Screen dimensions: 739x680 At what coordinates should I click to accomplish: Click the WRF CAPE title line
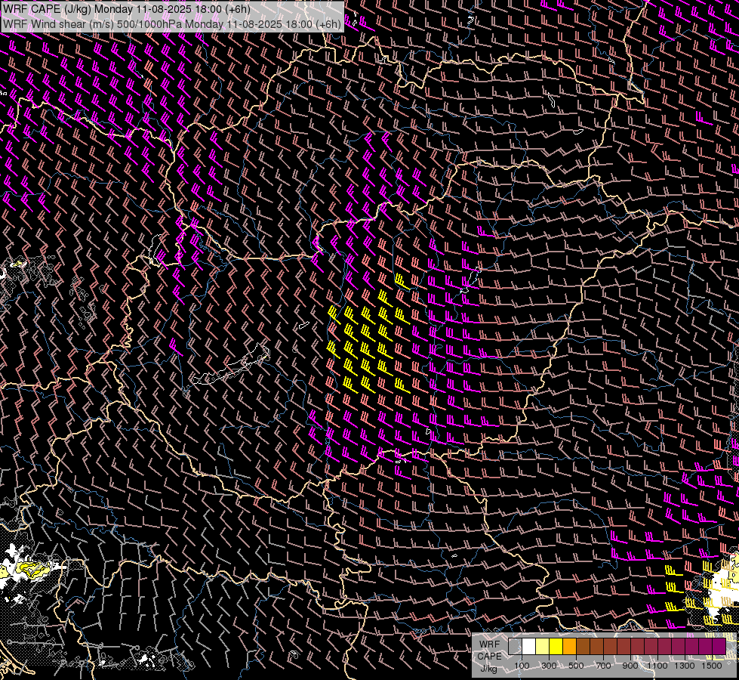127,9
